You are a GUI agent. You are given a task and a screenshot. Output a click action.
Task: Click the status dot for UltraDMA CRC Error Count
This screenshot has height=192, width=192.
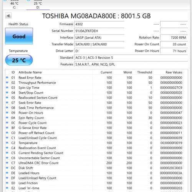tap(7, 163)
